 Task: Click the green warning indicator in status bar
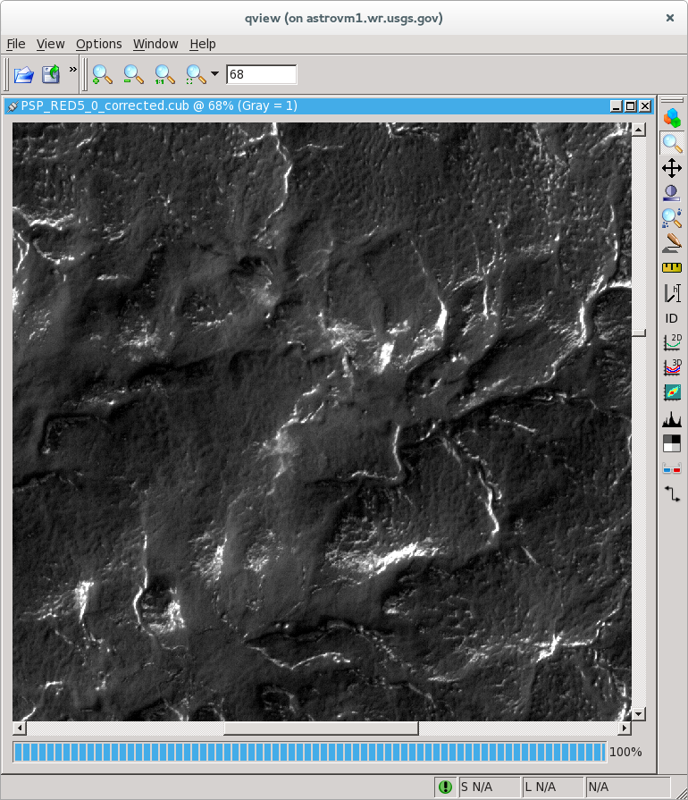coord(445,787)
